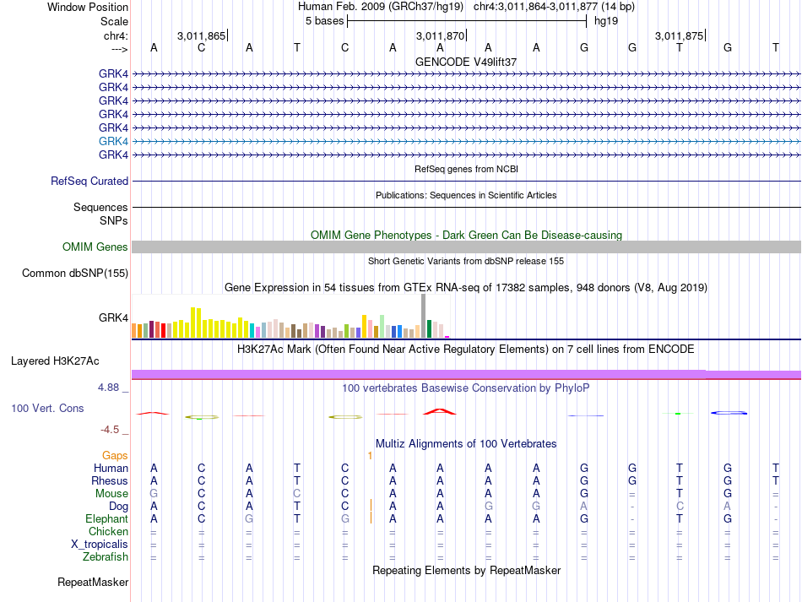Screen dimensions: 802x602
Task: Click the Common dbSNP(155) track label
Action: tap(75, 273)
